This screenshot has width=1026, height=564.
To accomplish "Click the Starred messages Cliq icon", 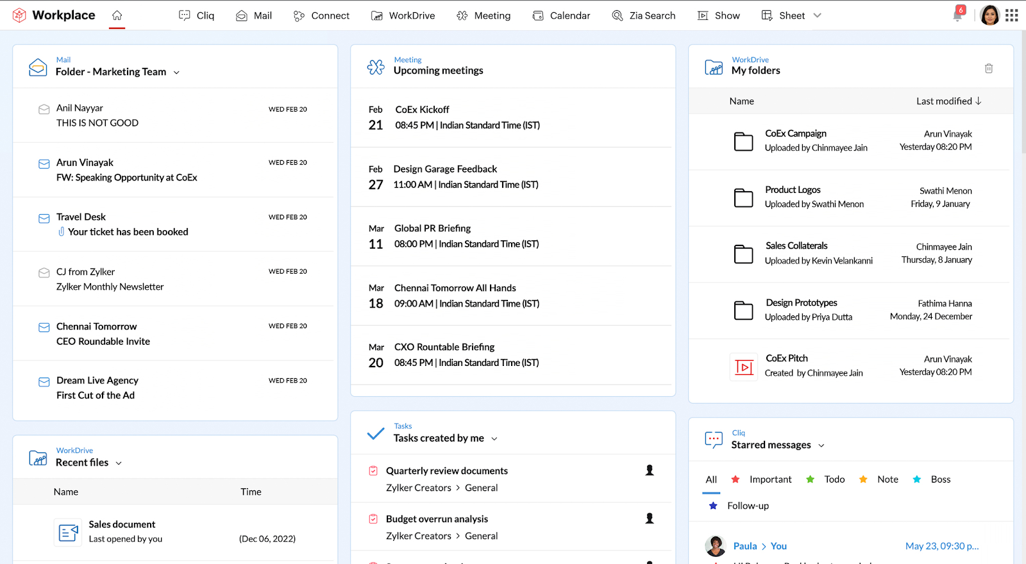I will tap(714, 439).
